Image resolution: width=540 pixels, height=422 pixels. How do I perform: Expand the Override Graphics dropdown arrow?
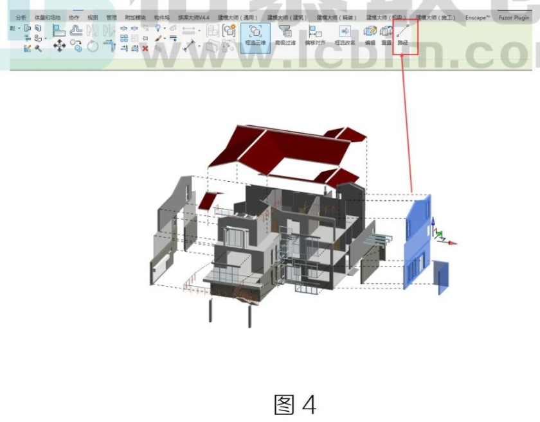[165, 39]
